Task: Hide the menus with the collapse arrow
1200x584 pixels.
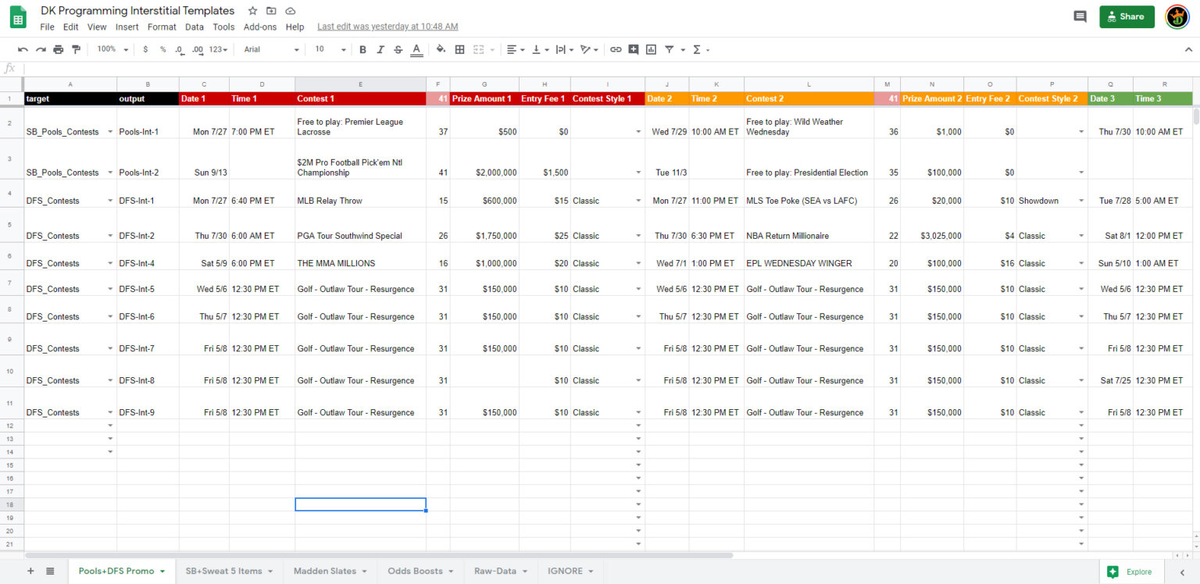Action: 1187,49
